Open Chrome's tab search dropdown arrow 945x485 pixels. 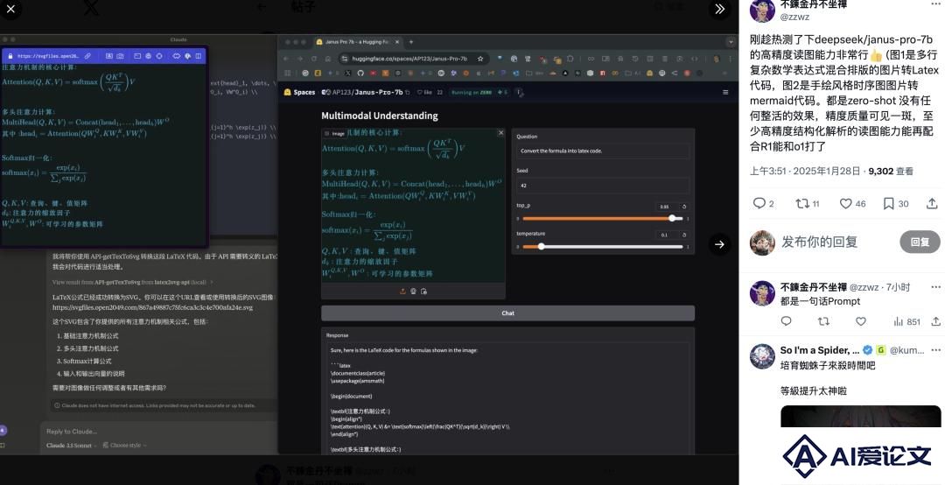click(x=731, y=42)
